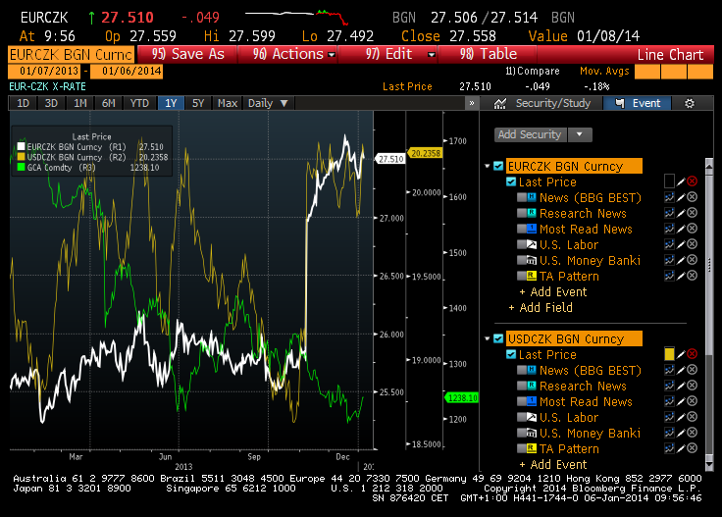722x517 pixels.
Task: Click the EURCZK BGN Curncy ticker field
Action: [x=72, y=54]
